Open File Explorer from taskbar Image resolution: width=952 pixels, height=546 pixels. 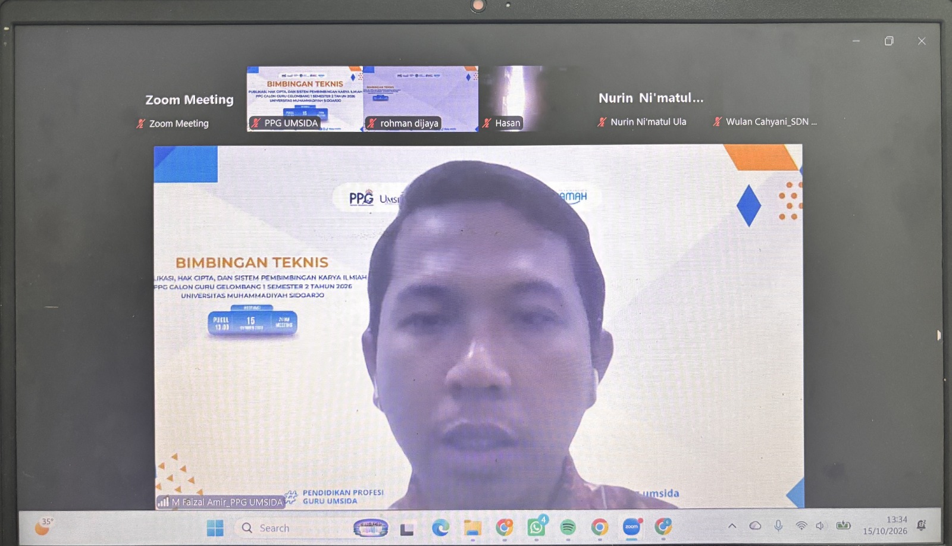tap(472, 528)
